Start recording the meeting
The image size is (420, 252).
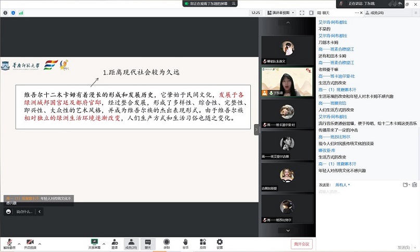tap(167, 243)
